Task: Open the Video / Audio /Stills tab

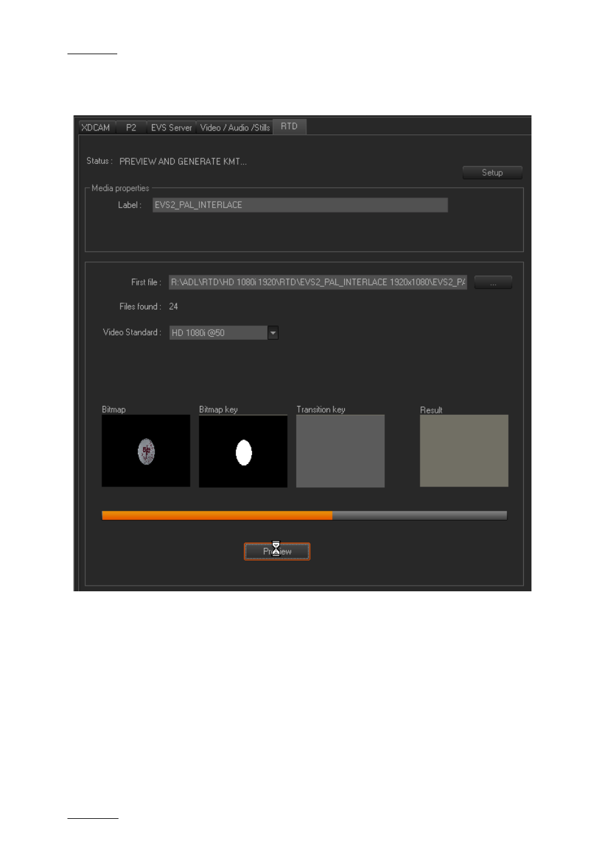Action: pyautogui.click(x=234, y=127)
